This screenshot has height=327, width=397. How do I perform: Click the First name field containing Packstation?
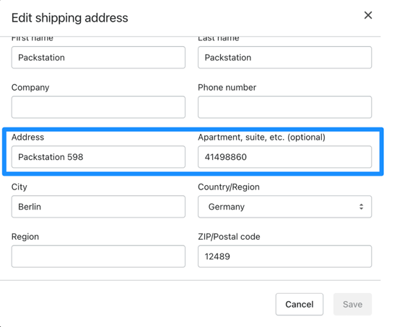(x=98, y=58)
